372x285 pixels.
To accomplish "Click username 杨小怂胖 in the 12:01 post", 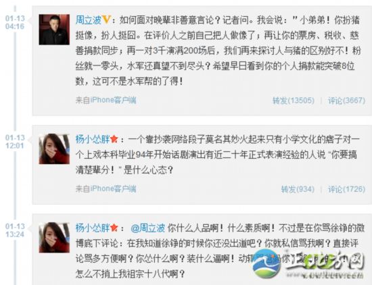I will [x=93, y=139].
